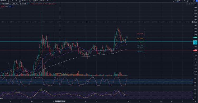Click the blue Publish button
This screenshot has width=198, height=103.
tap(197, 1)
